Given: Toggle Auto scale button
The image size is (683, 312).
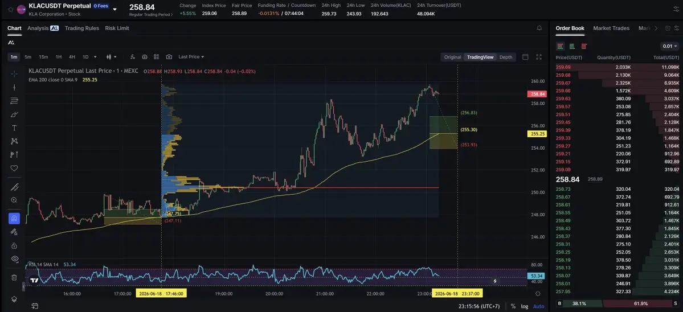Looking at the screenshot, I should 539,306.
